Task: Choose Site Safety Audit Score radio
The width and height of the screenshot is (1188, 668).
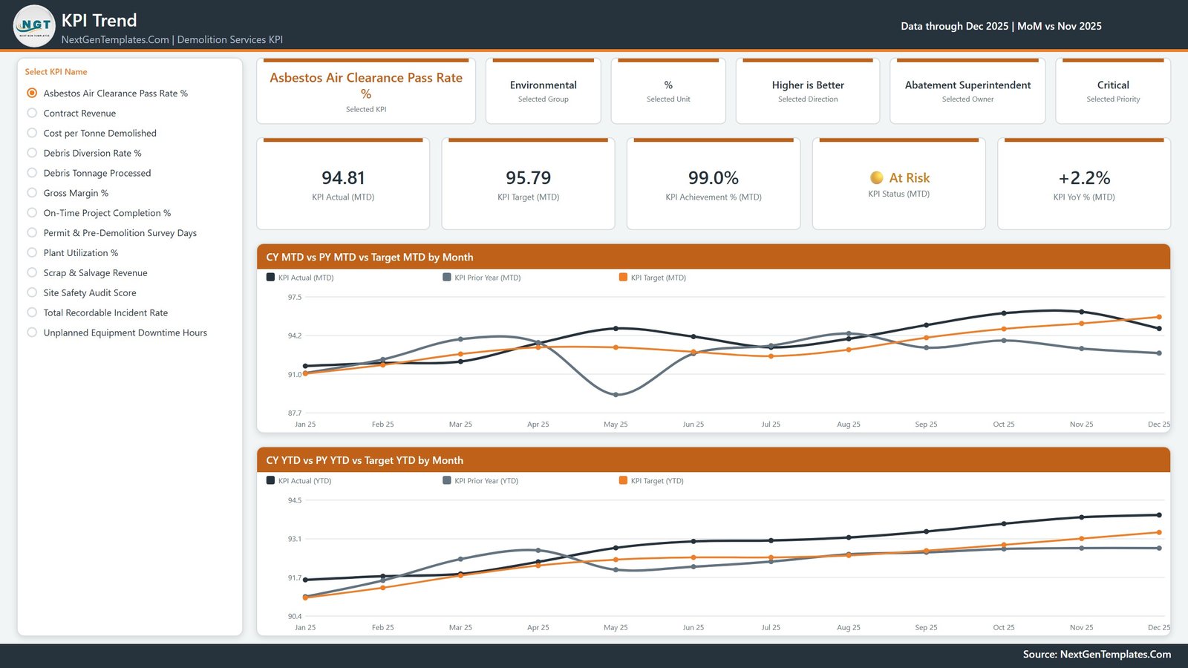Action: click(32, 292)
